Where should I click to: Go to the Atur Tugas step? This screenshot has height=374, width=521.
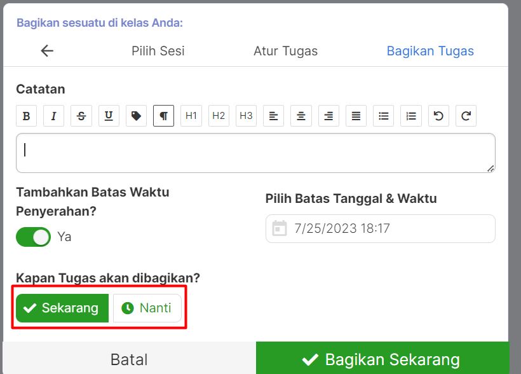coord(285,51)
